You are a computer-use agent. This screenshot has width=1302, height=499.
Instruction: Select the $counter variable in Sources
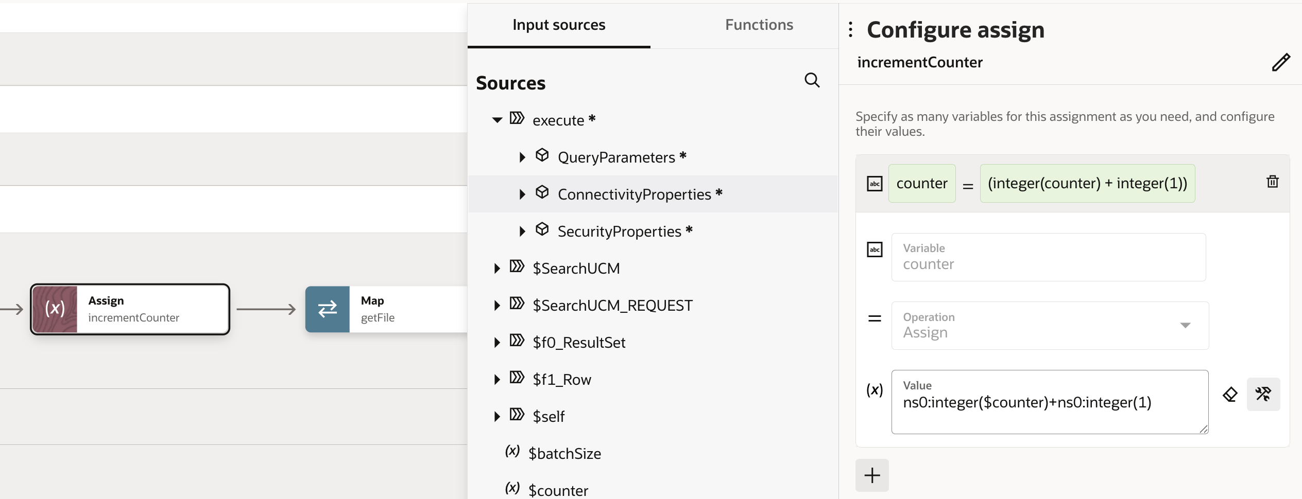(x=558, y=490)
